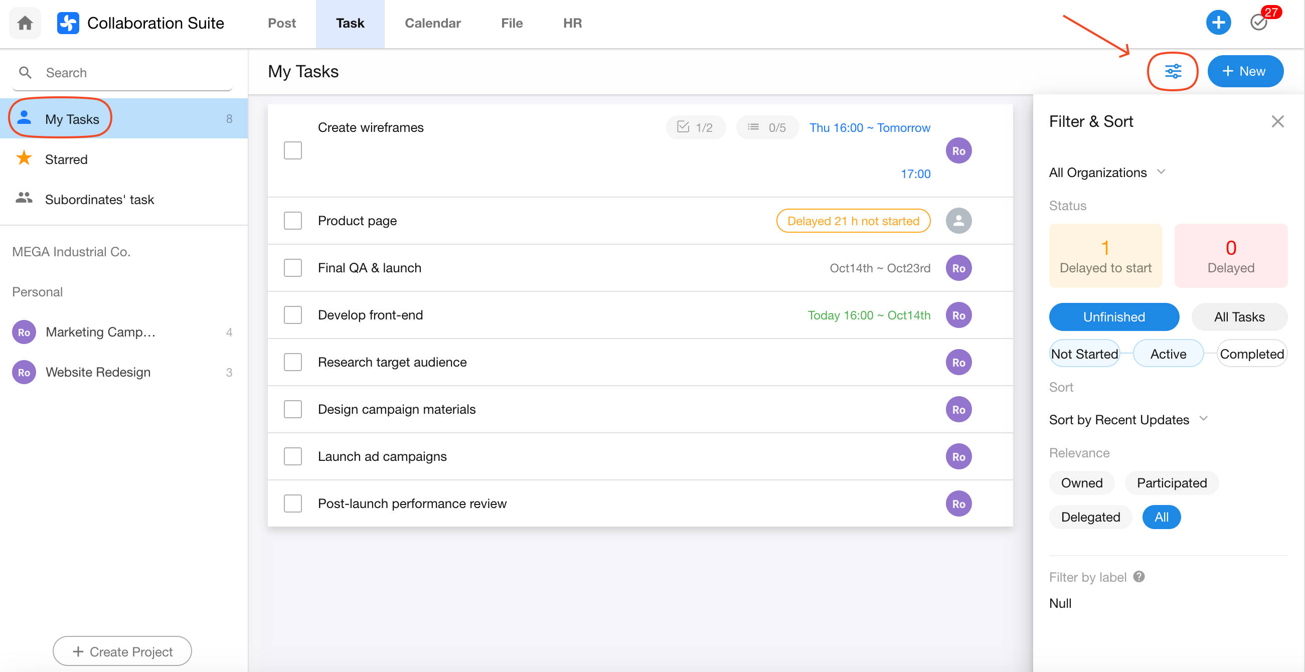Click the blue plus quick-add icon
The width and height of the screenshot is (1305, 672).
click(x=1218, y=23)
